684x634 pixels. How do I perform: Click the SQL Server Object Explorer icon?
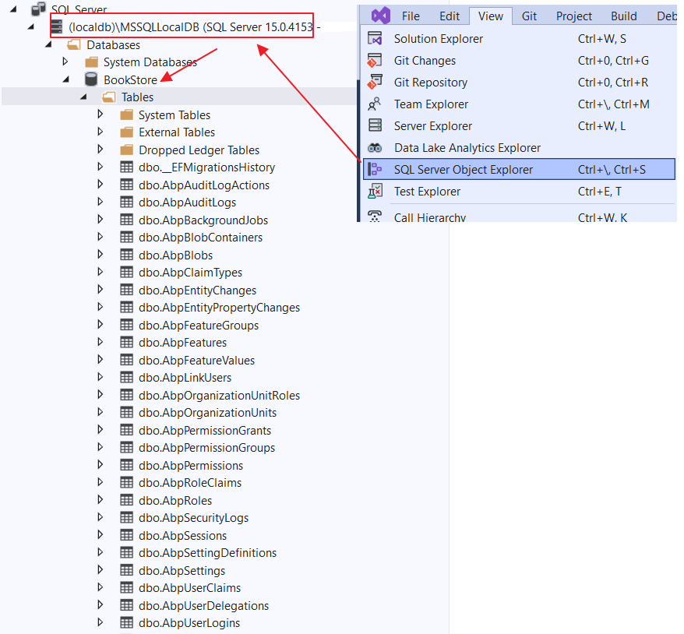point(375,169)
